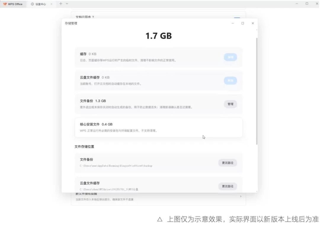The width and height of the screenshot is (320, 228).
Task: Close the 设置中心 tab
Action: click(x=52, y=4)
